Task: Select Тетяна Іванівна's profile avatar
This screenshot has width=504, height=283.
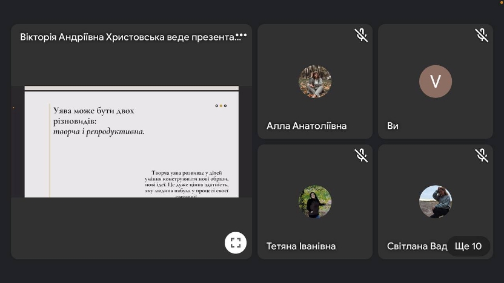Action: point(315,201)
